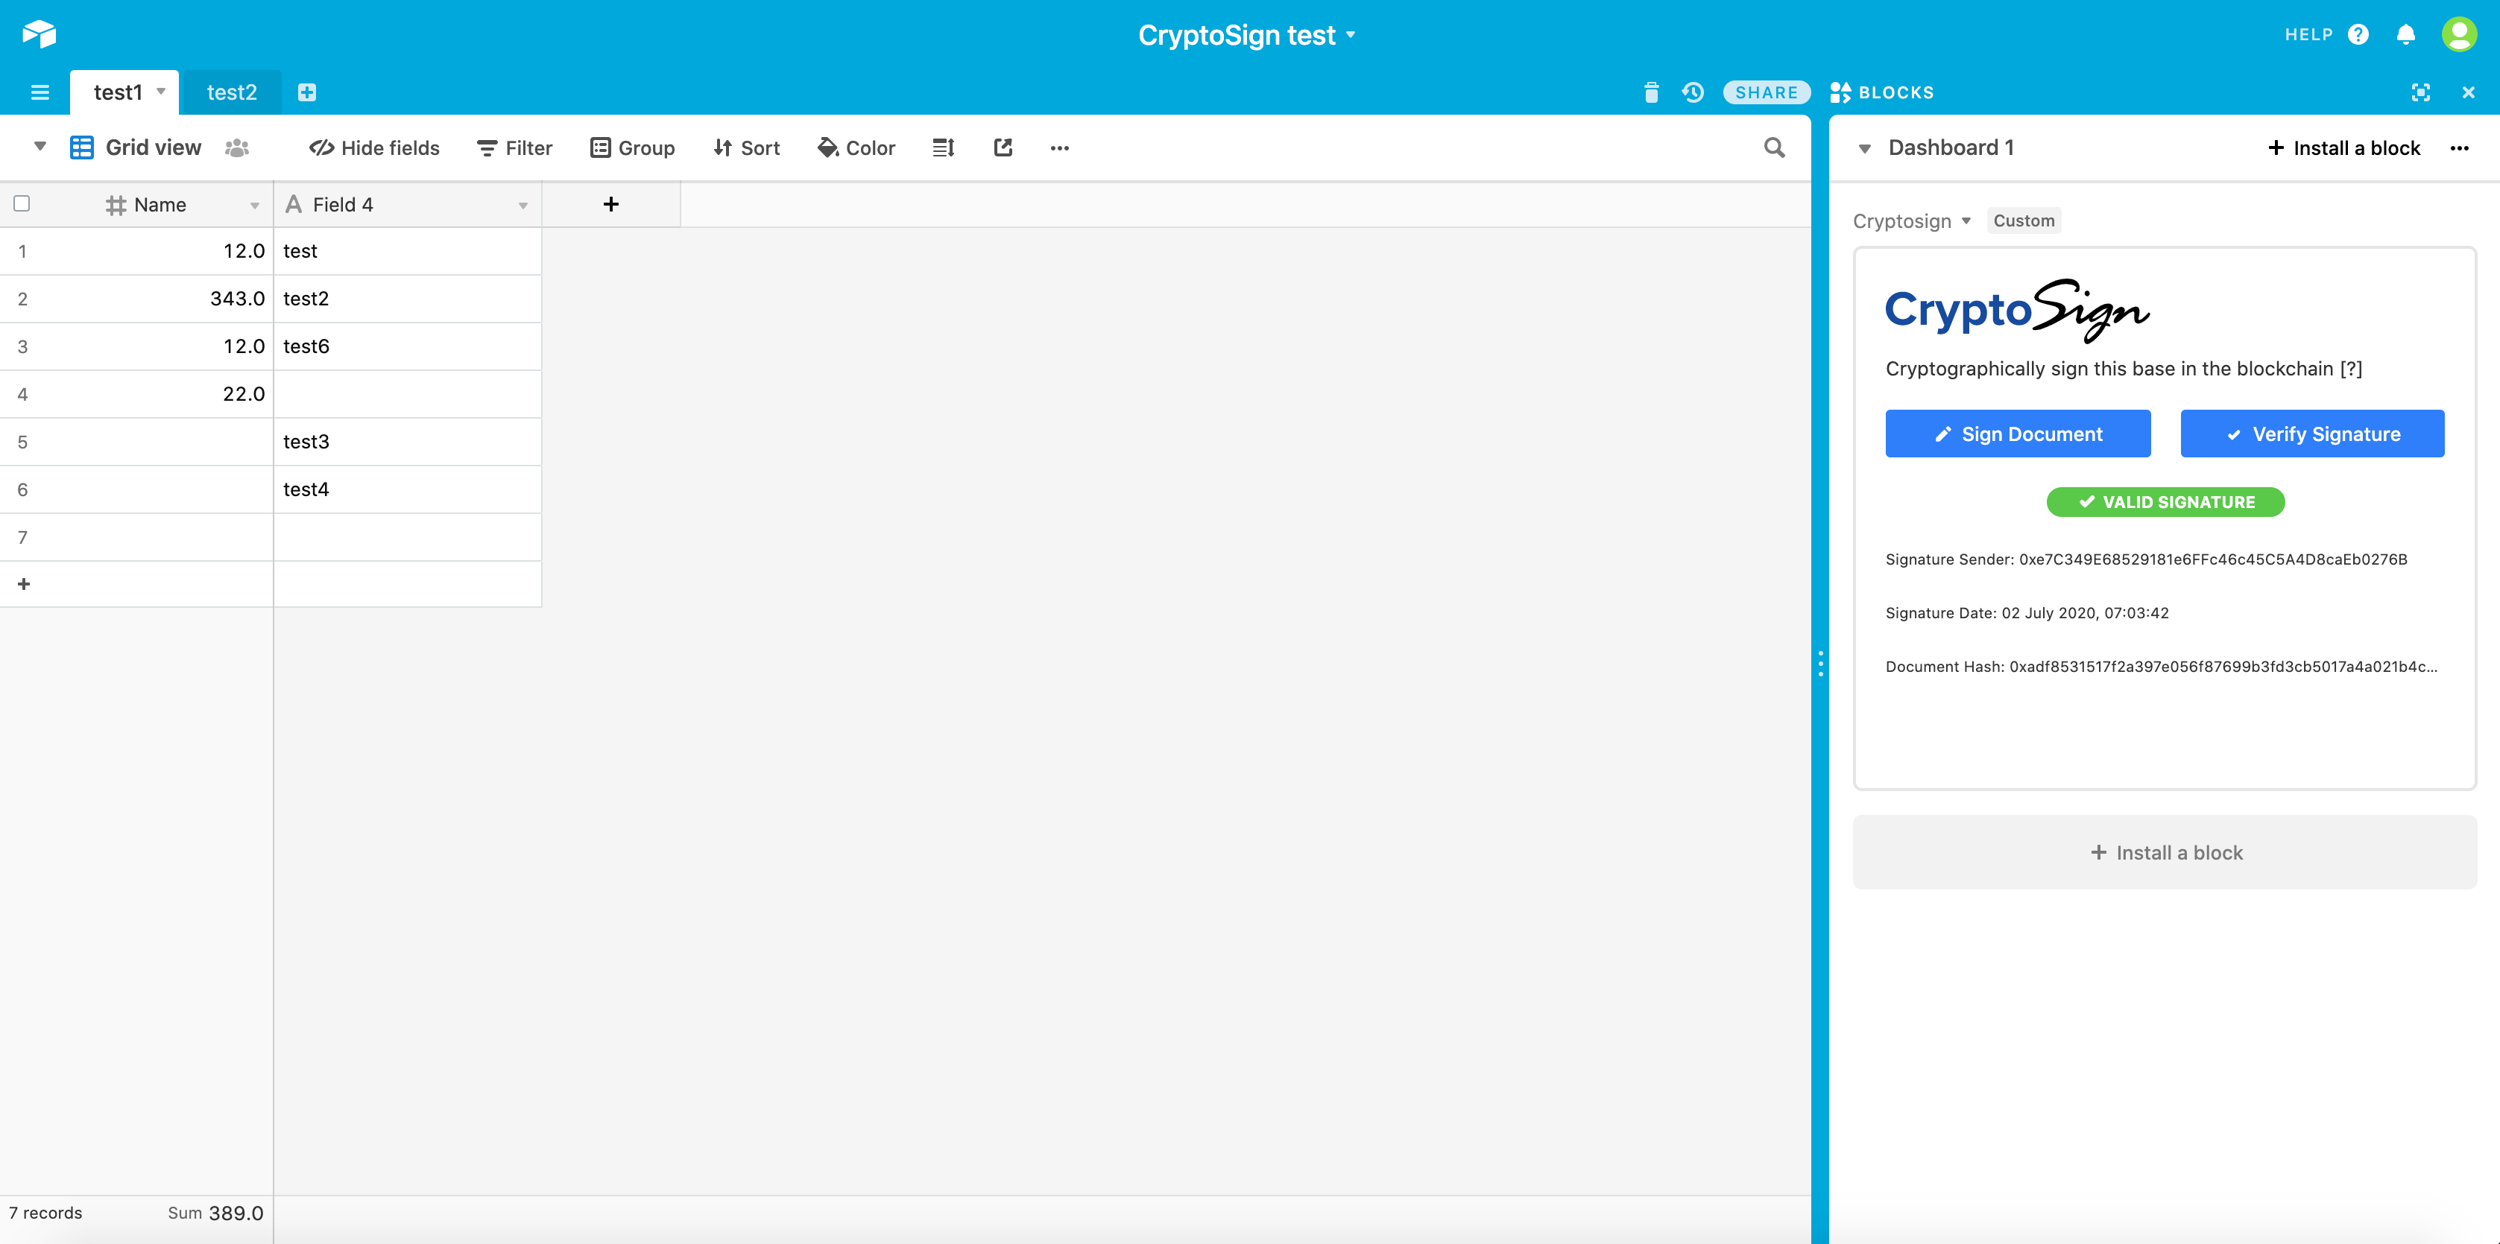Image resolution: width=2500 pixels, height=1244 pixels.
Task: Open the Color options
Action: coord(856,147)
